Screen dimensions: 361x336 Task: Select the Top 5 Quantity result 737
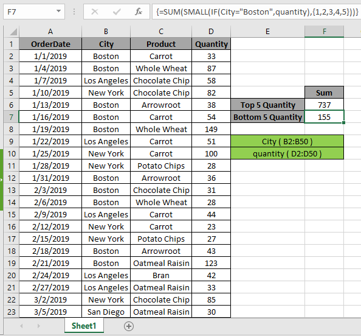324,105
